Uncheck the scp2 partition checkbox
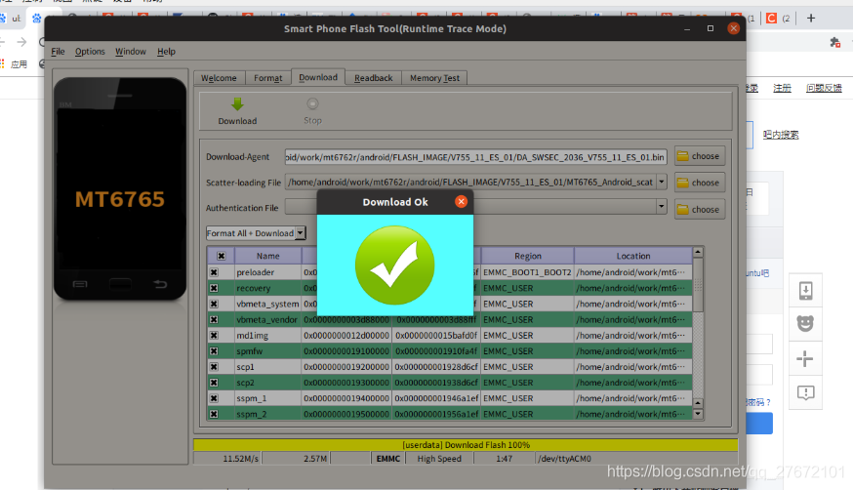 click(214, 383)
